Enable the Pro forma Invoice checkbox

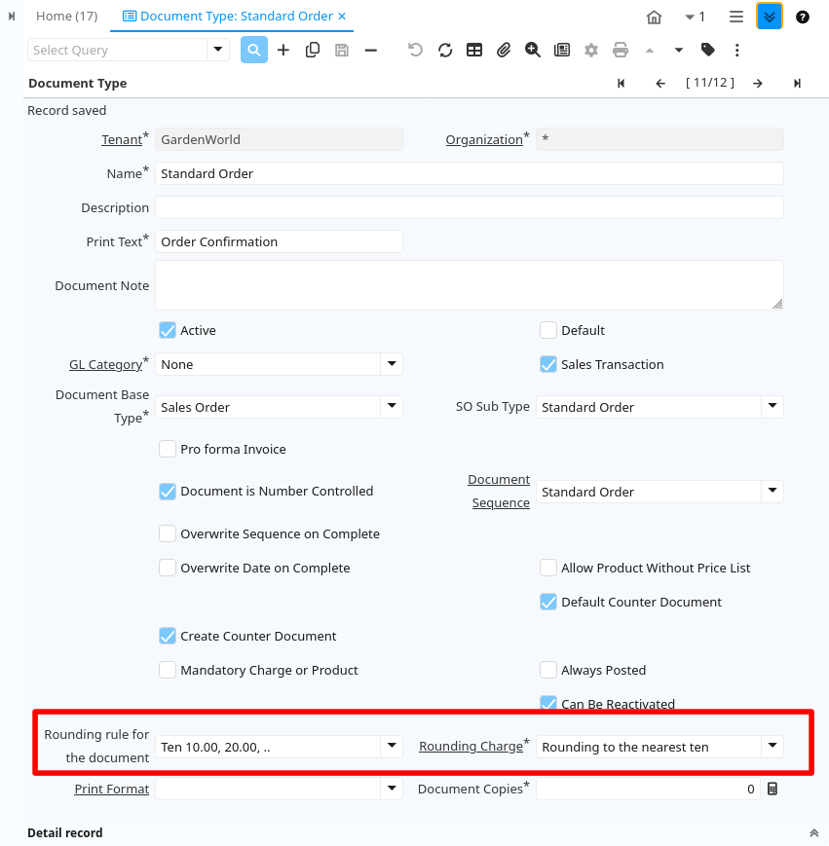pos(168,449)
